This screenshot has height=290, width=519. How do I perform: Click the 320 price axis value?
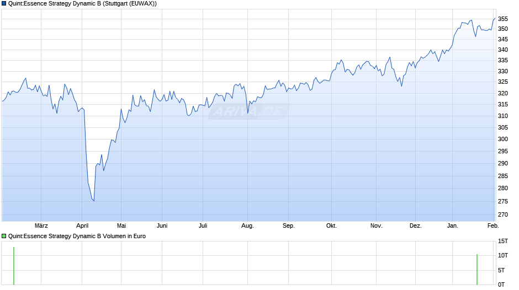pyautogui.click(x=503, y=93)
